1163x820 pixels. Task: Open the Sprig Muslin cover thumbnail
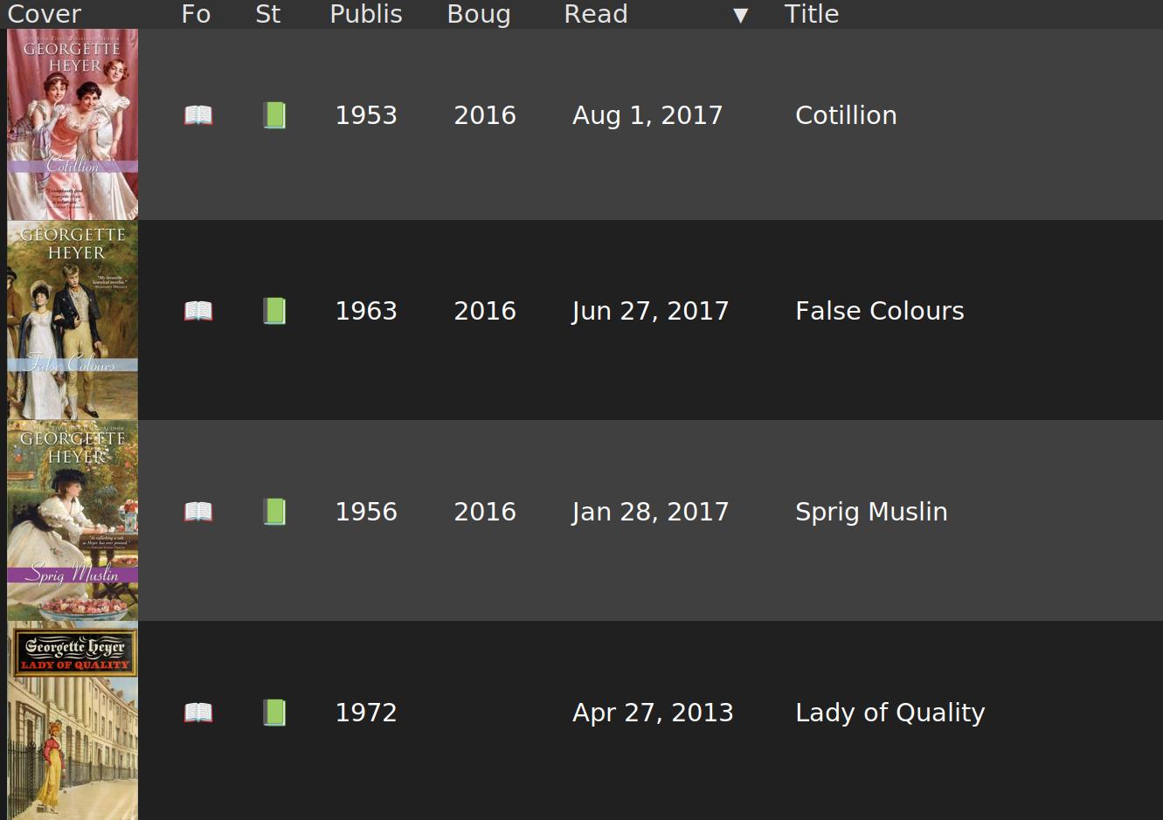pos(73,520)
